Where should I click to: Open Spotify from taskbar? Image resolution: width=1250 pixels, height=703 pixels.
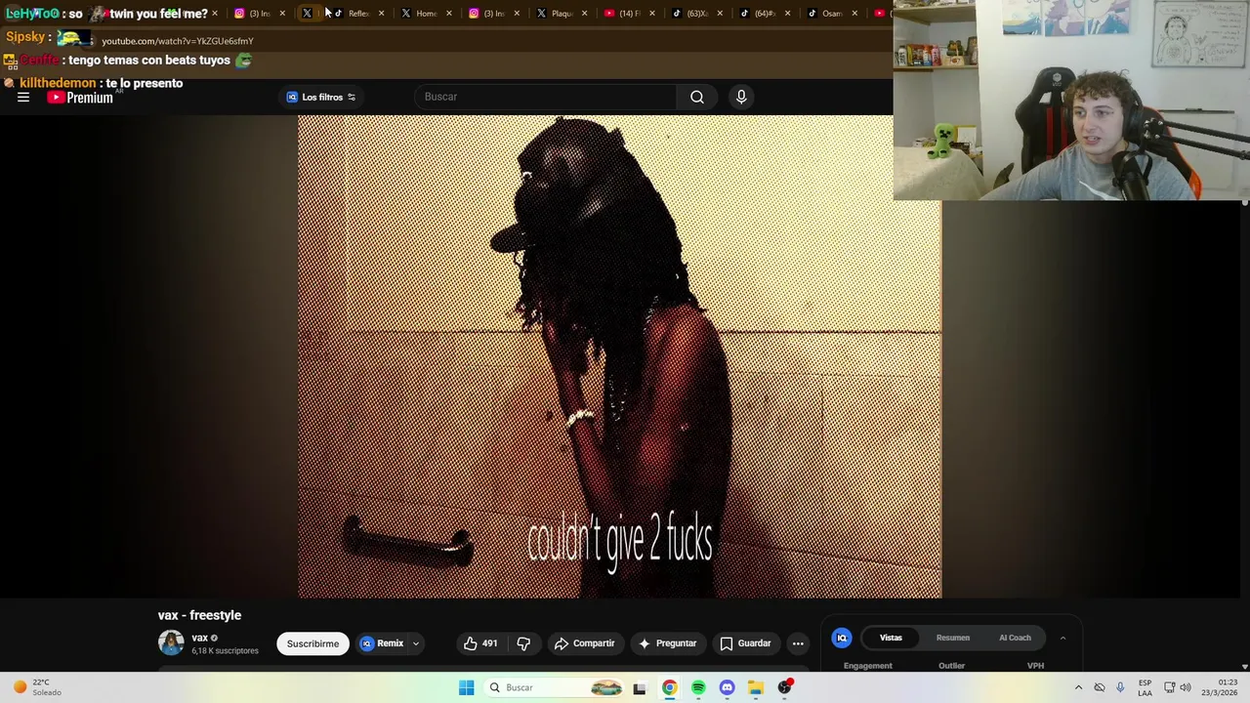[x=698, y=687]
